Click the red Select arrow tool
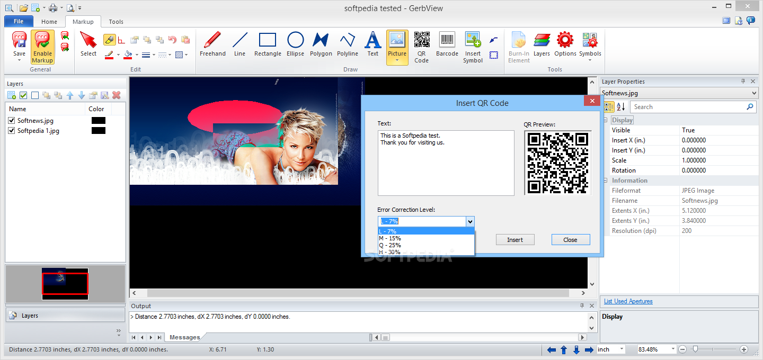 [88, 44]
